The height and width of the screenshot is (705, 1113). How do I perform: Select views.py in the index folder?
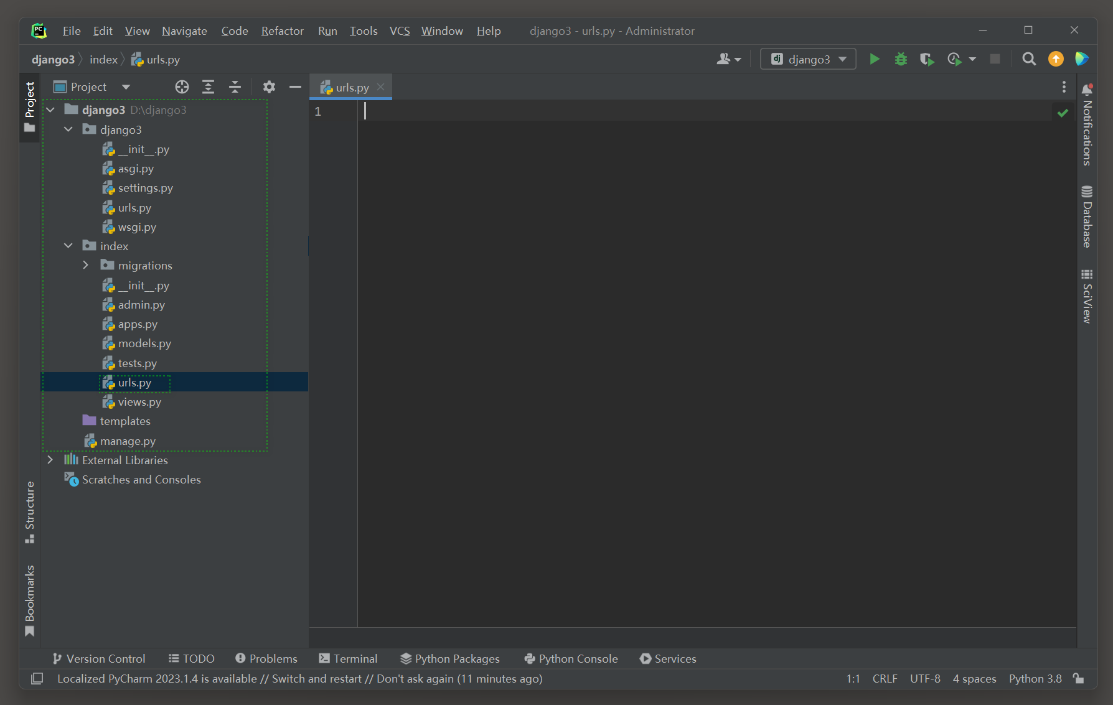click(x=139, y=402)
